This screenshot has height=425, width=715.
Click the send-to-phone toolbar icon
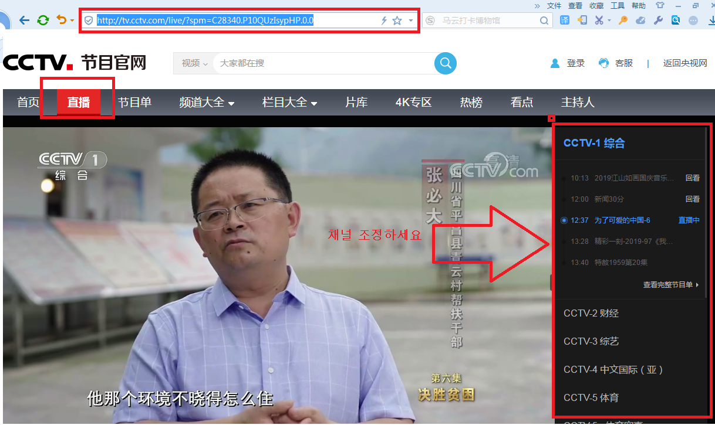tap(582, 21)
